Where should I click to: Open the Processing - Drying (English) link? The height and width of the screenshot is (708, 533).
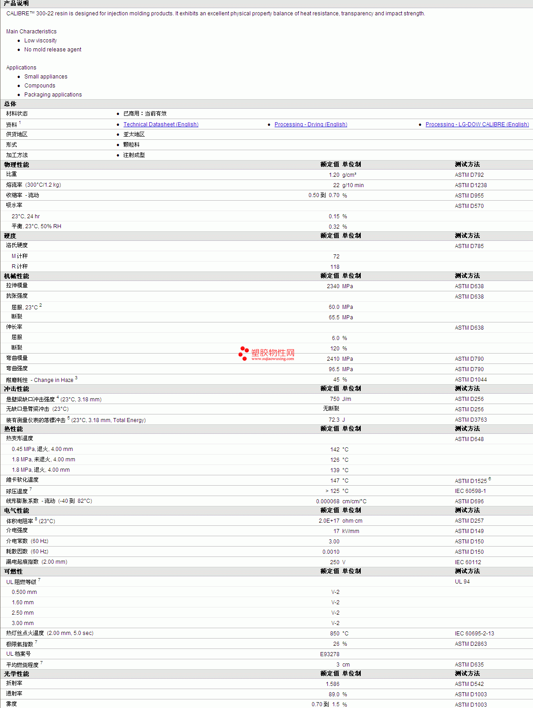pos(311,124)
